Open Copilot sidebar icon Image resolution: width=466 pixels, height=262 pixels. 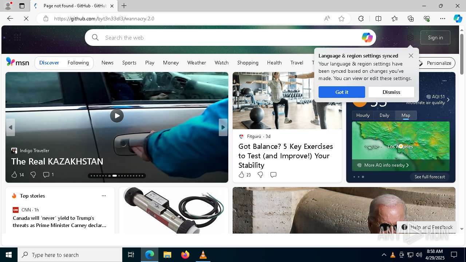[x=458, y=19]
